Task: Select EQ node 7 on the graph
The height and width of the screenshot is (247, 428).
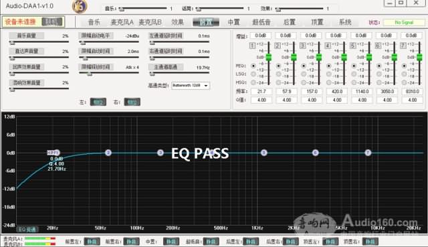Action: click(368, 153)
